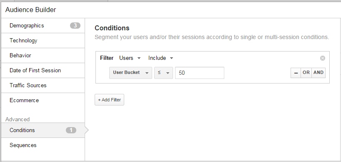The width and height of the screenshot is (341, 162).
Task: Click the Add Filter button
Action: [x=109, y=100]
